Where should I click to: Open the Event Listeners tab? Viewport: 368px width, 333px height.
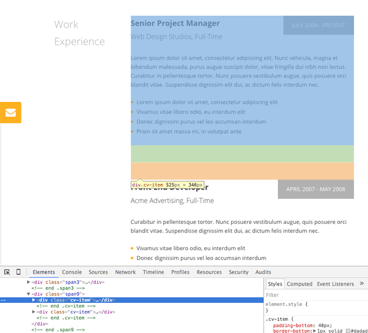[x=335, y=284]
